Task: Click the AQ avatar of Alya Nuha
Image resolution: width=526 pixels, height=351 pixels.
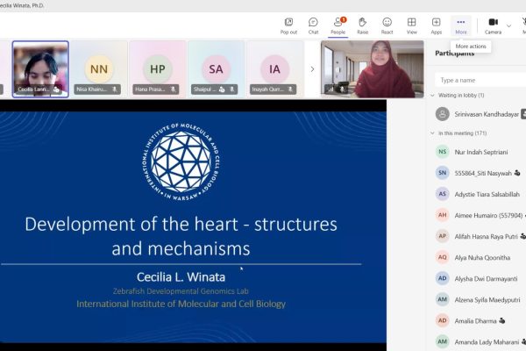Action: (x=443, y=257)
